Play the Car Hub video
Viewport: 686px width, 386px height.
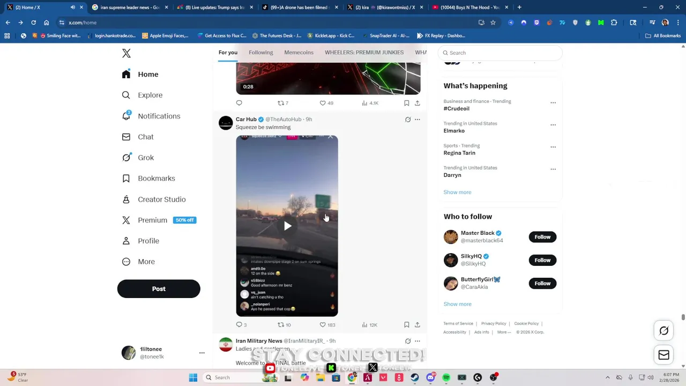[x=287, y=226]
